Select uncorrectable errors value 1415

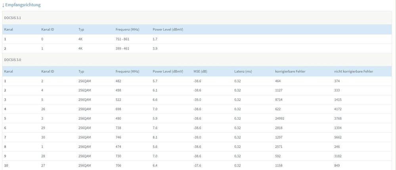click(x=338, y=100)
